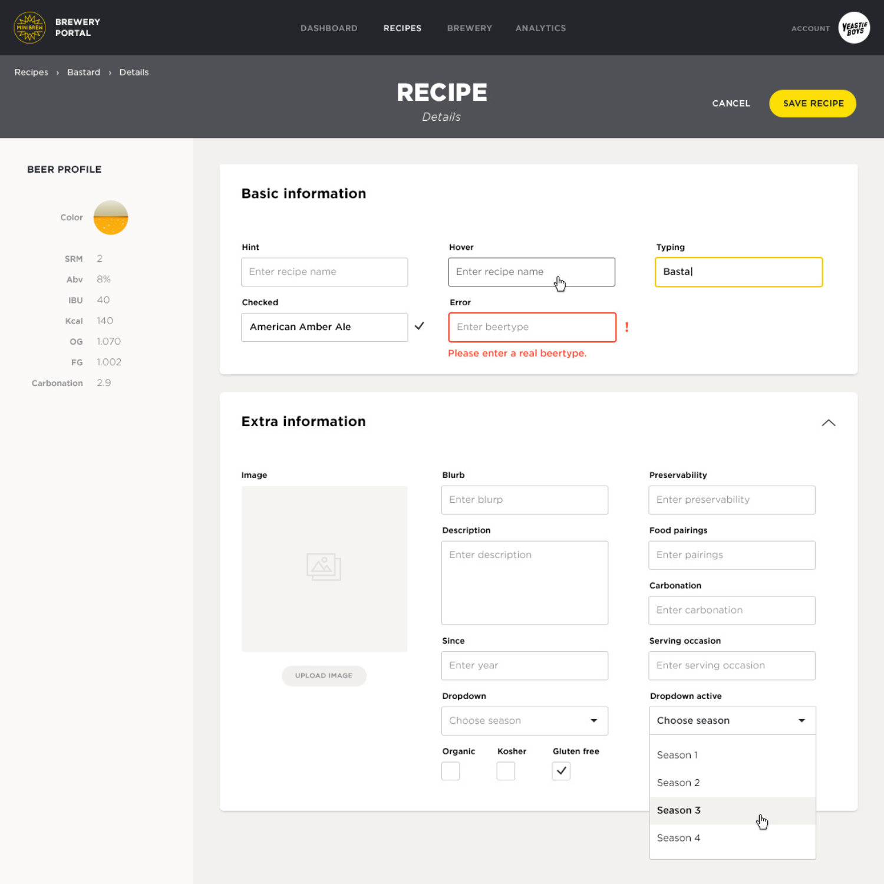Open the Choose season dropdown
The height and width of the screenshot is (884, 884).
[525, 721]
